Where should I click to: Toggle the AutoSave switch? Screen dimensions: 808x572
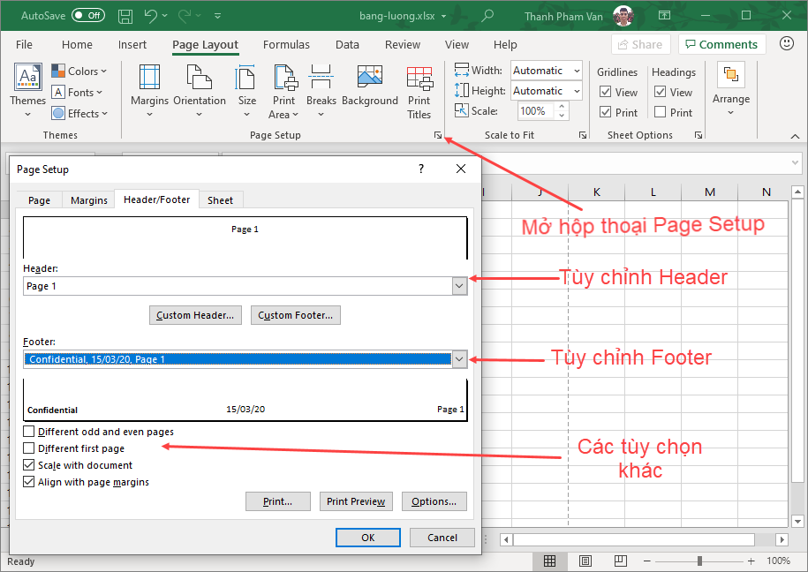pos(88,16)
